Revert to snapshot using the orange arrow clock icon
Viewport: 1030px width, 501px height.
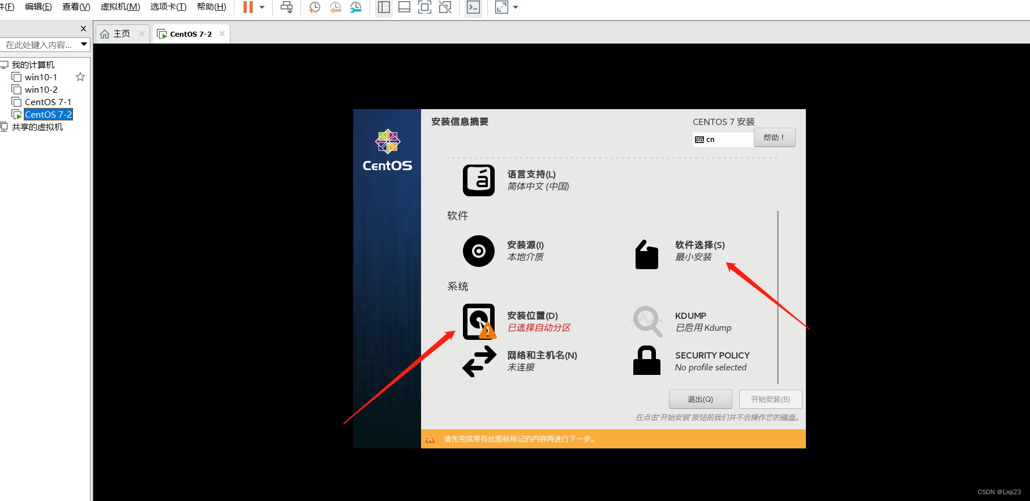335,7
